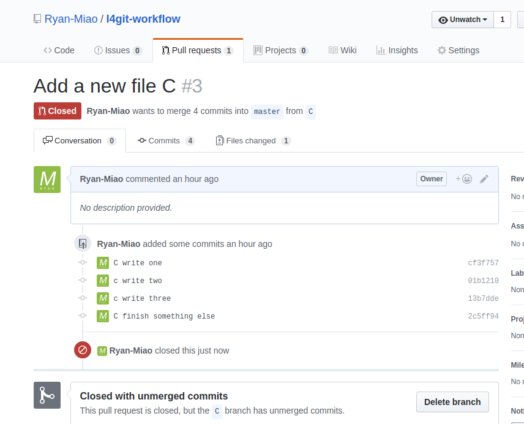The width and height of the screenshot is (524, 424).
Task: Select the Pull requests tab
Action: point(198,50)
